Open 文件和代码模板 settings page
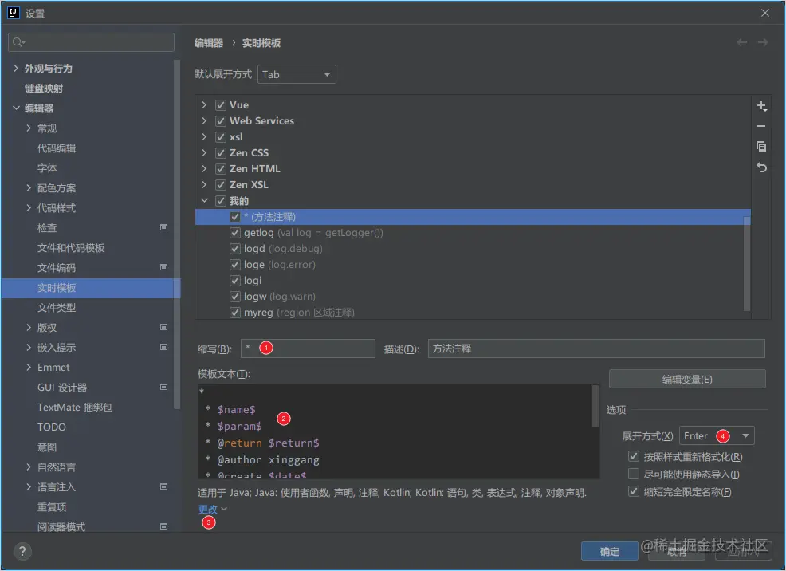Image resolution: width=786 pixels, height=571 pixels. coord(71,248)
